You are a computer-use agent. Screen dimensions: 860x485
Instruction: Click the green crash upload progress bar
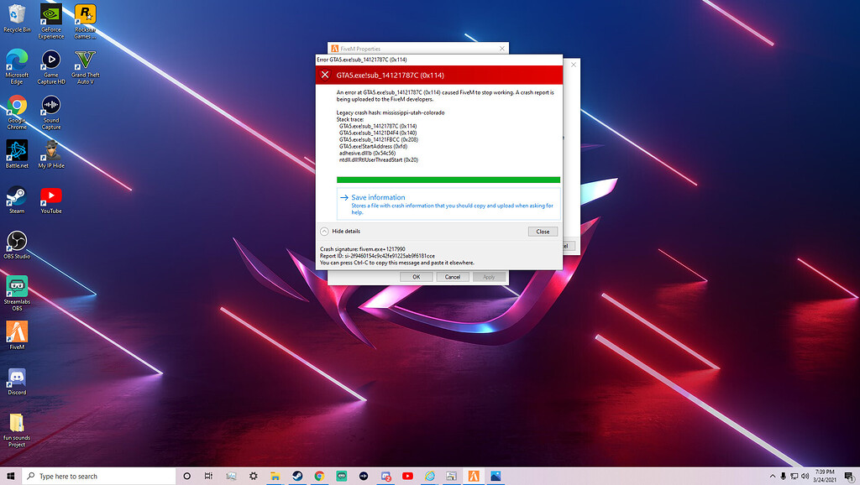[x=448, y=180]
